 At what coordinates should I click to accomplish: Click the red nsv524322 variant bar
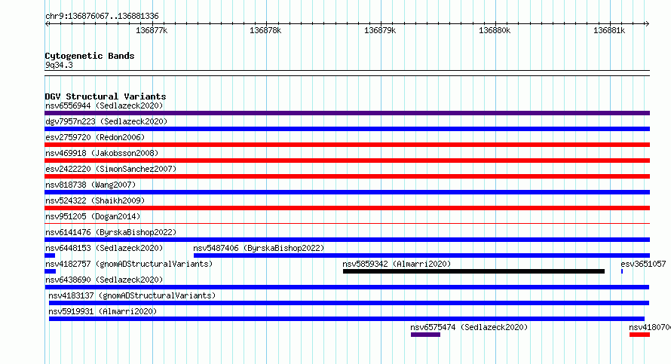pos(347,208)
